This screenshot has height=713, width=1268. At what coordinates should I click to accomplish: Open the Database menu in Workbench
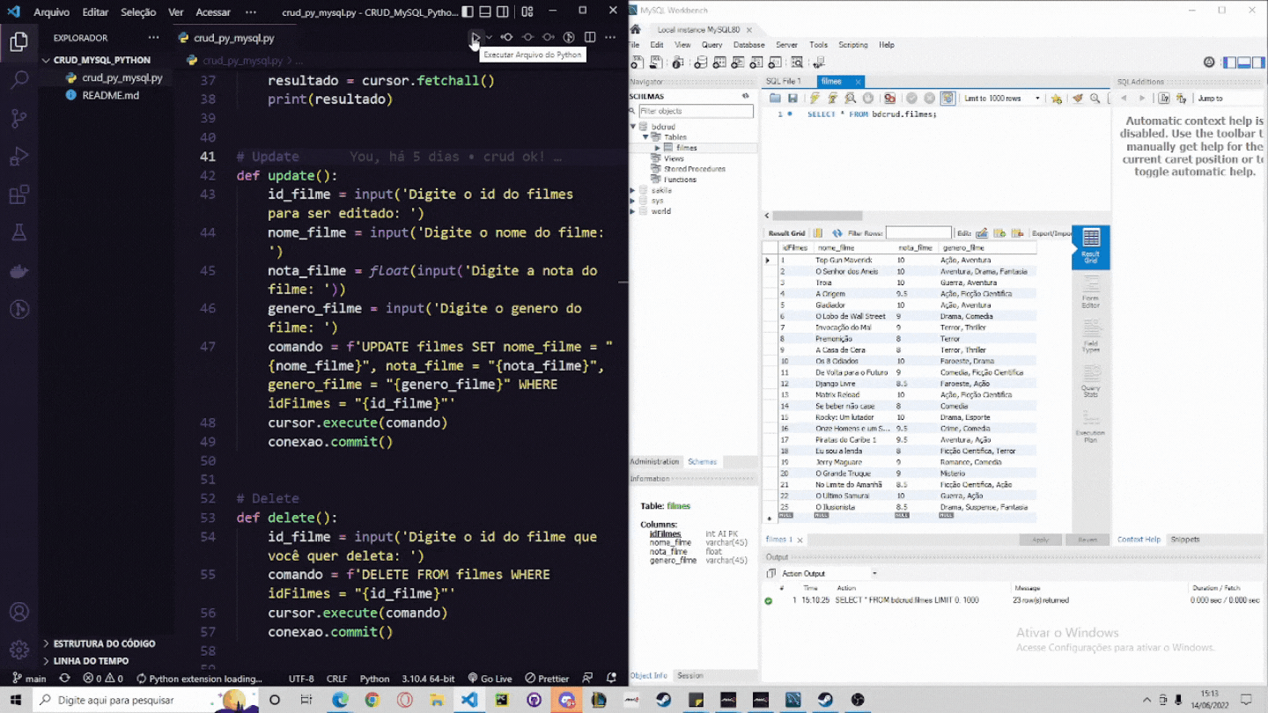tap(748, 45)
